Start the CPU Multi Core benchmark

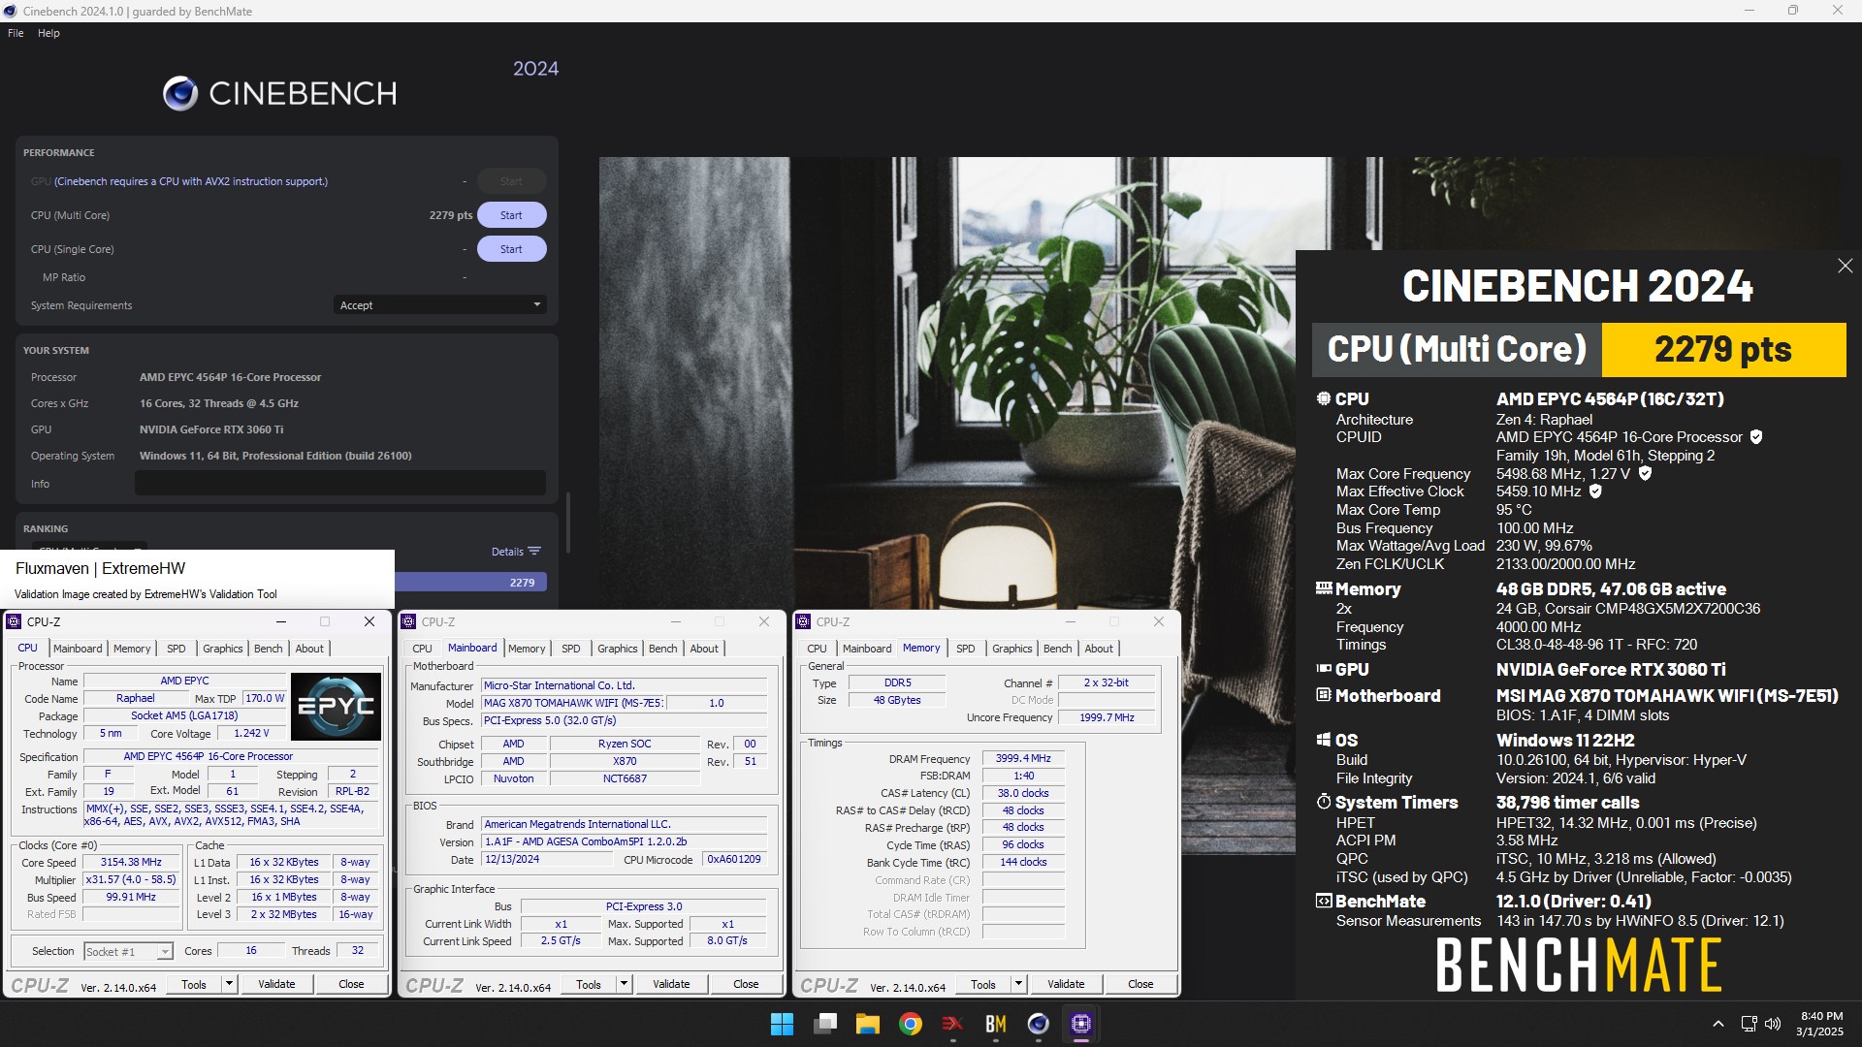[511, 215]
